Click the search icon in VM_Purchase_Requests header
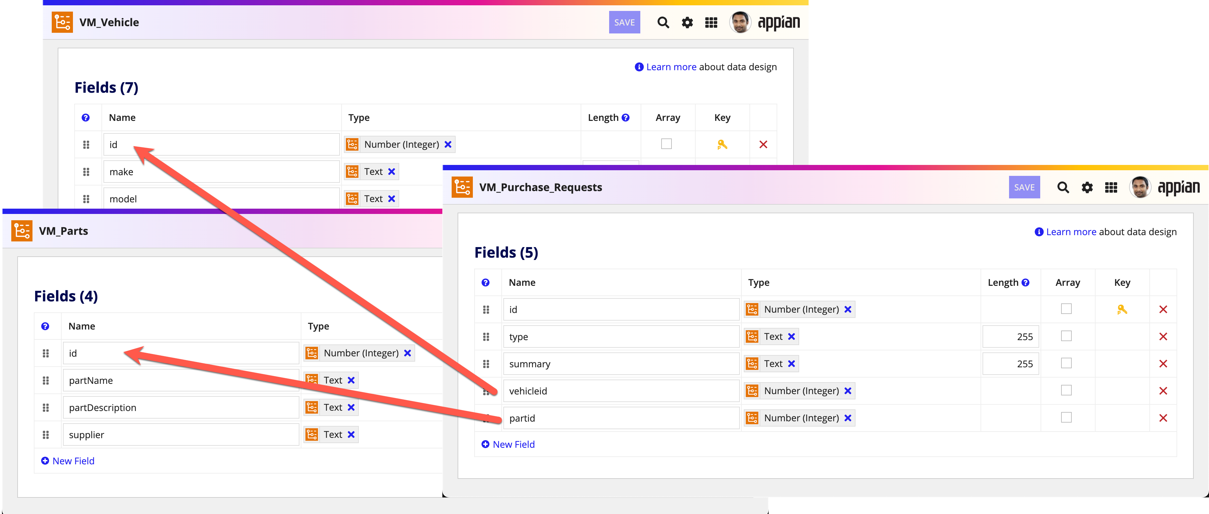Image resolution: width=1209 pixels, height=514 pixels. click(1062, 187)
